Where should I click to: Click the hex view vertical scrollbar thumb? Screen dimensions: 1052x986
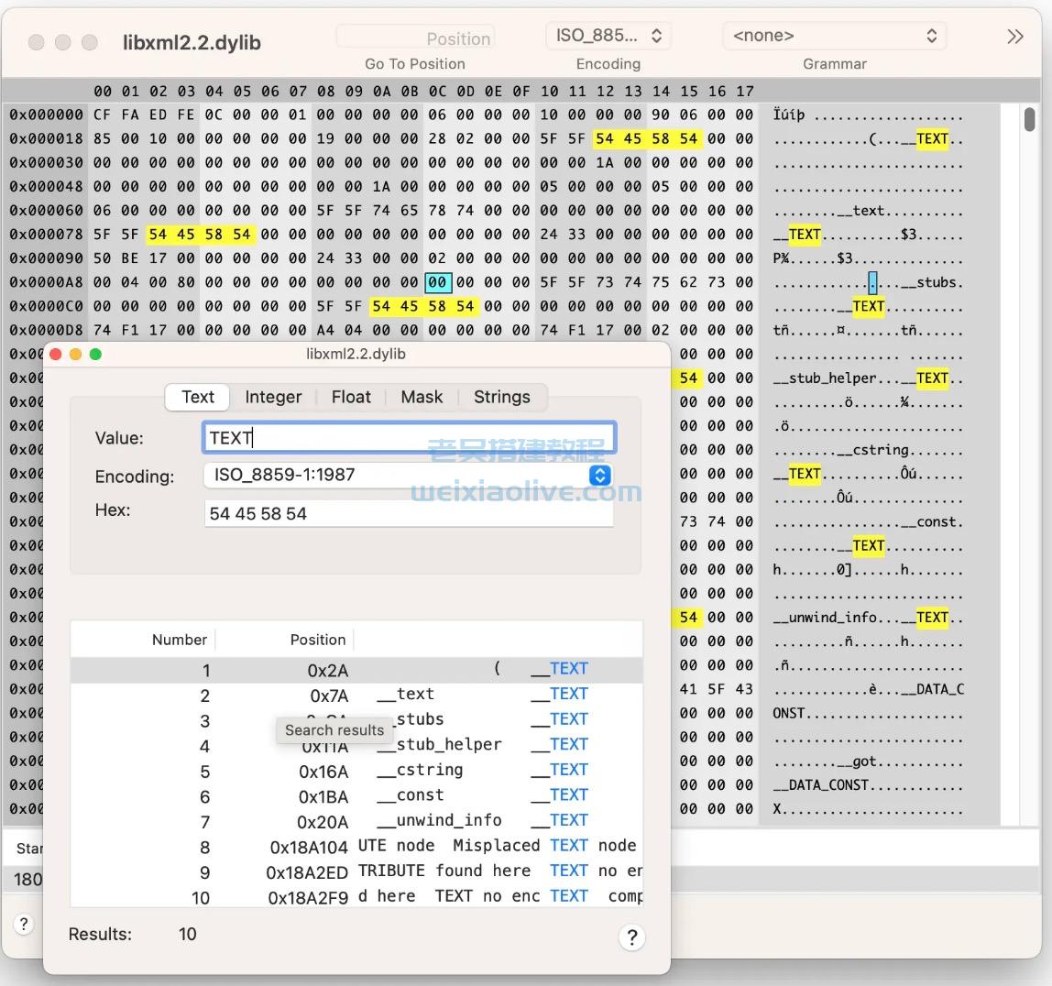click(1029, 120)
